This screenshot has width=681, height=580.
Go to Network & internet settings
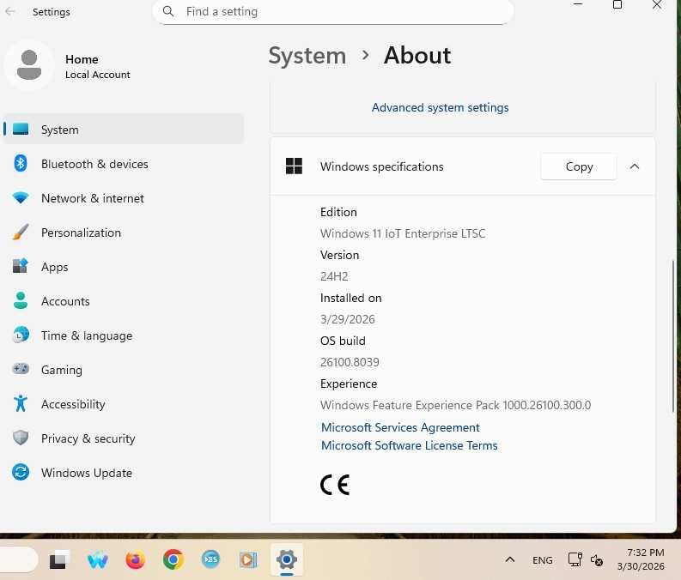click(124, 198)
